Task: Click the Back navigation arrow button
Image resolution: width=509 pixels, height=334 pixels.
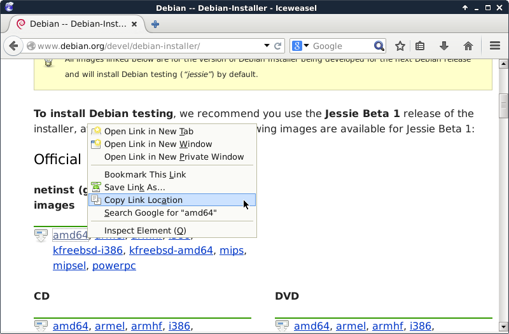Action: (13, 46)
